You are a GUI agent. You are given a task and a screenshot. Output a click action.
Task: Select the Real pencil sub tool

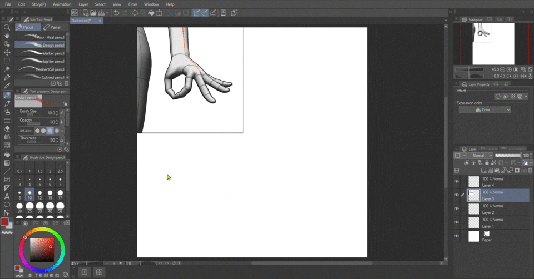tap(40, 37)
